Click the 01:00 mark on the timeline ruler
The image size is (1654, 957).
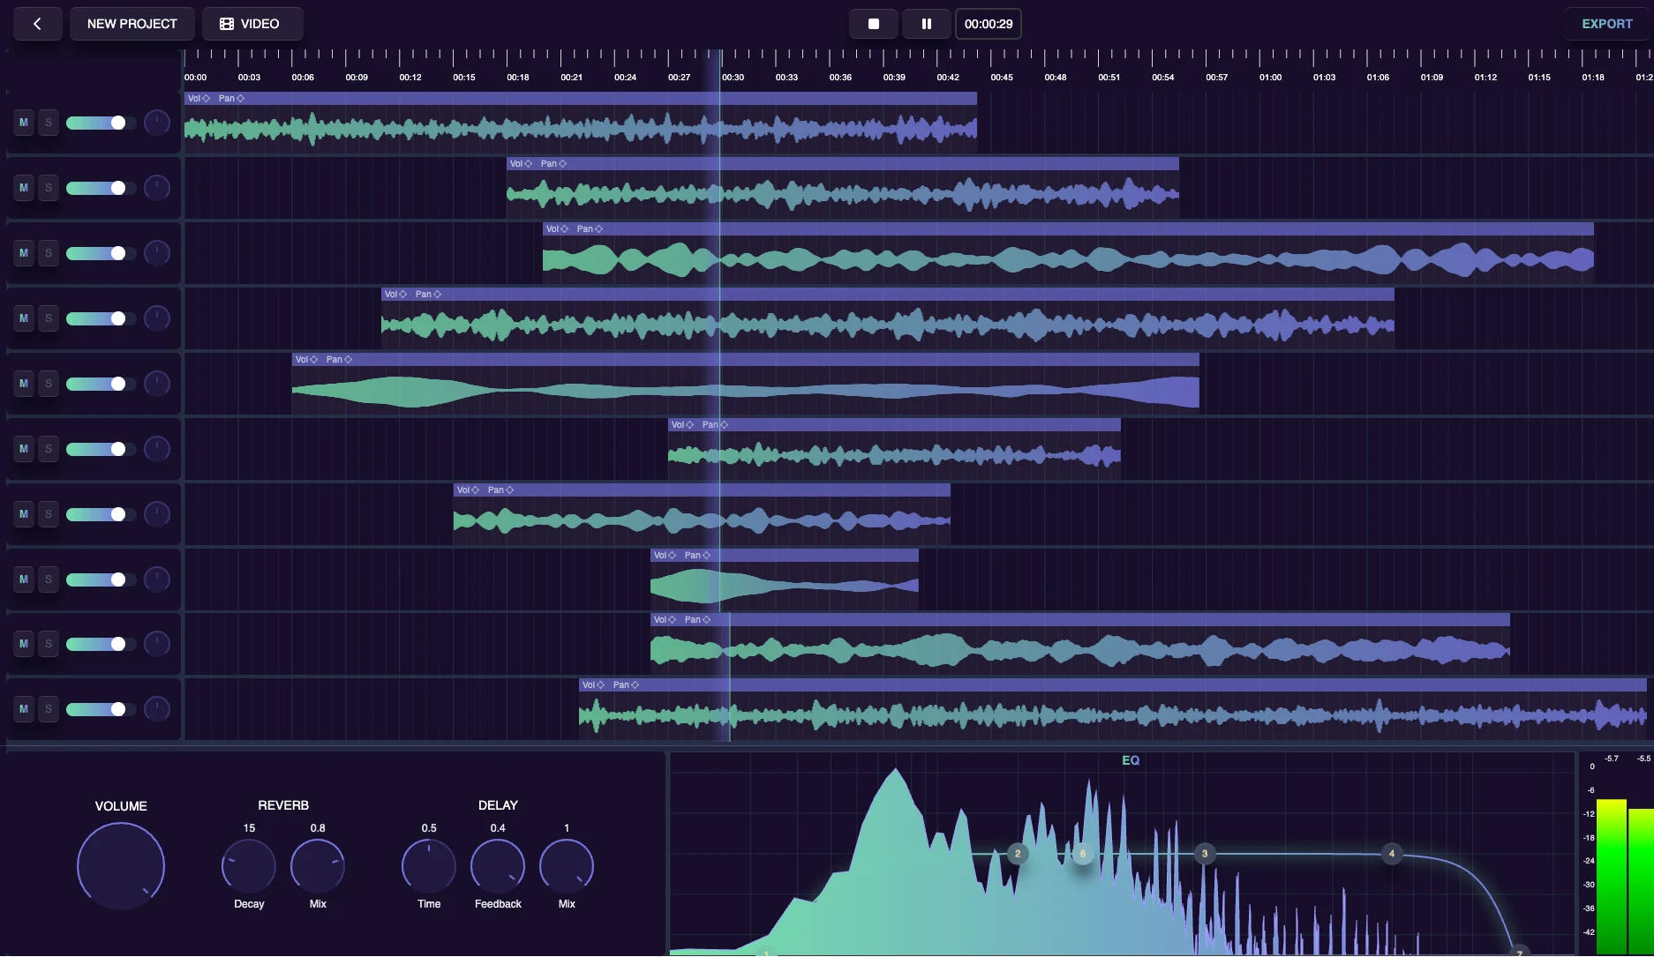[1270, 78]
